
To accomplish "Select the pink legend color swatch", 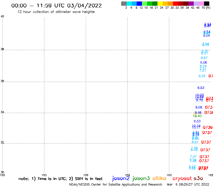I will point(201,3).
